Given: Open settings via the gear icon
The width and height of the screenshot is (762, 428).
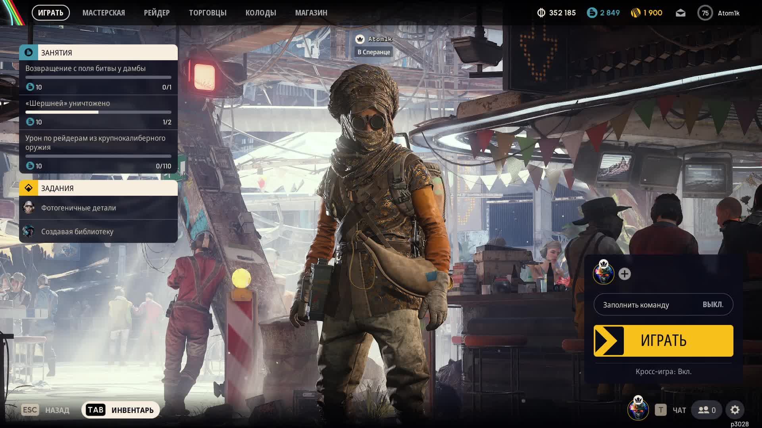Looking at the screenshot, I should [735, 410].
